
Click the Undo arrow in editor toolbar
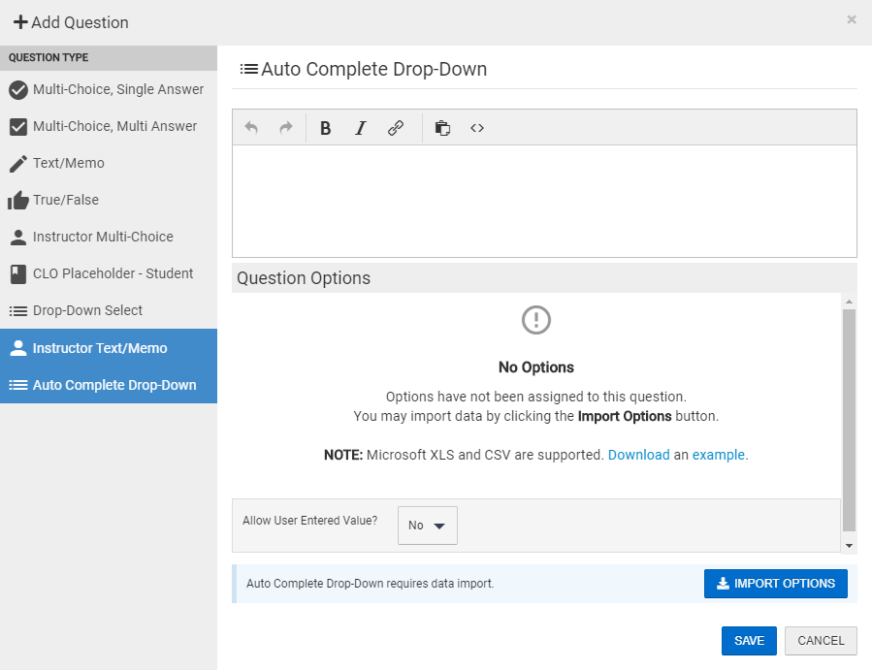[251, 128]
